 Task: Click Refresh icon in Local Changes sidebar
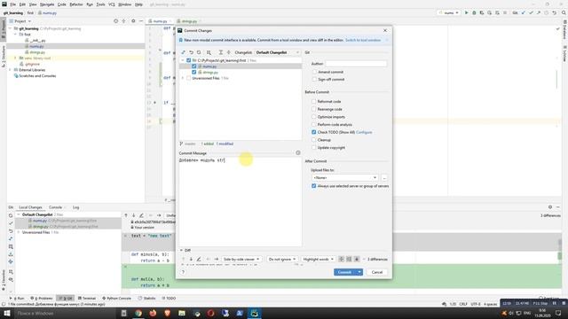[11, 215]
